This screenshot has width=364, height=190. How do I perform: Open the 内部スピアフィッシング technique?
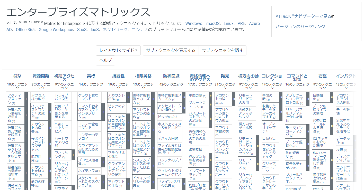(x=246, y=113)
